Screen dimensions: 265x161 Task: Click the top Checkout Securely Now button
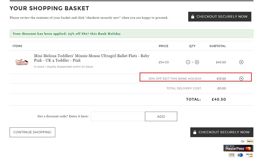point(220,16)
